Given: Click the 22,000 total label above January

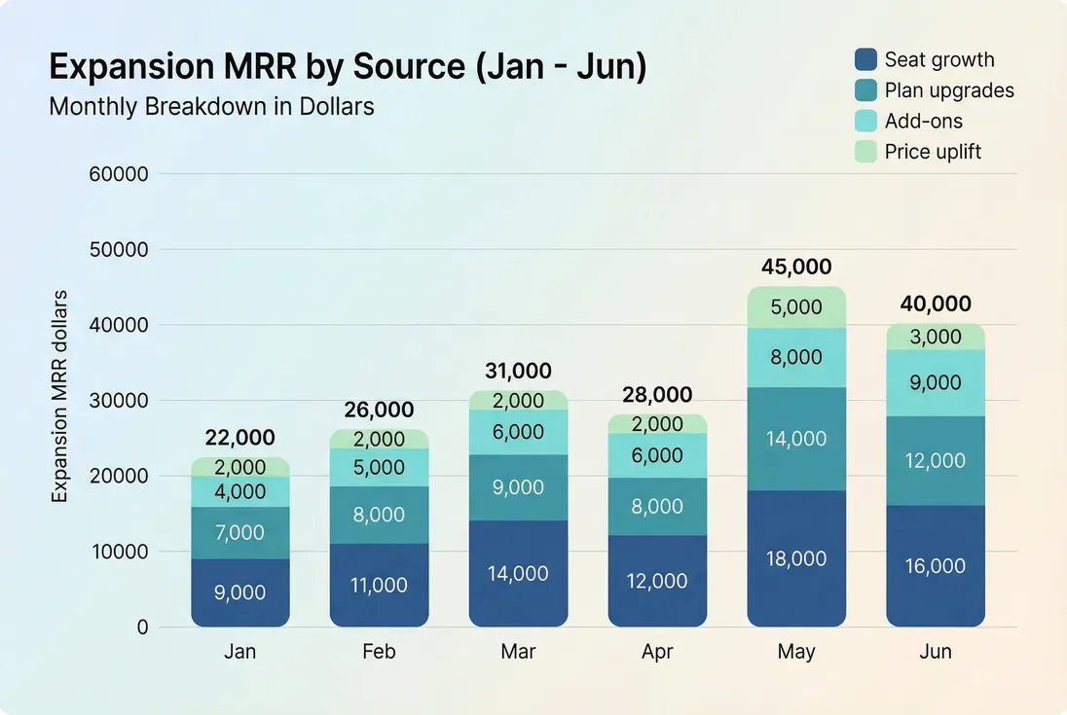Looking at the screenshot, I should tap(239, 438).
